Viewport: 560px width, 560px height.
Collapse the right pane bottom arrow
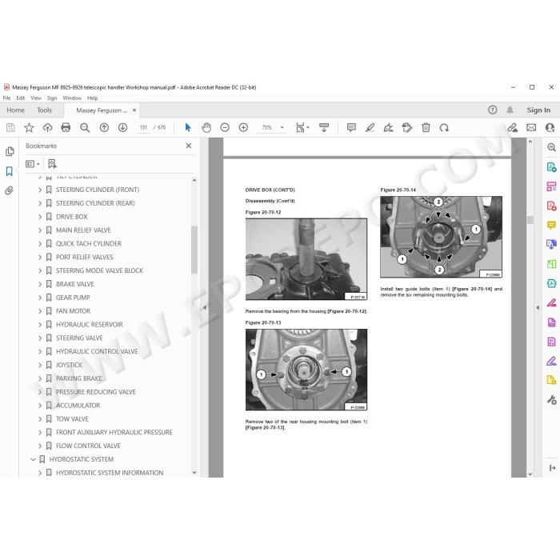tap(552, 468)
